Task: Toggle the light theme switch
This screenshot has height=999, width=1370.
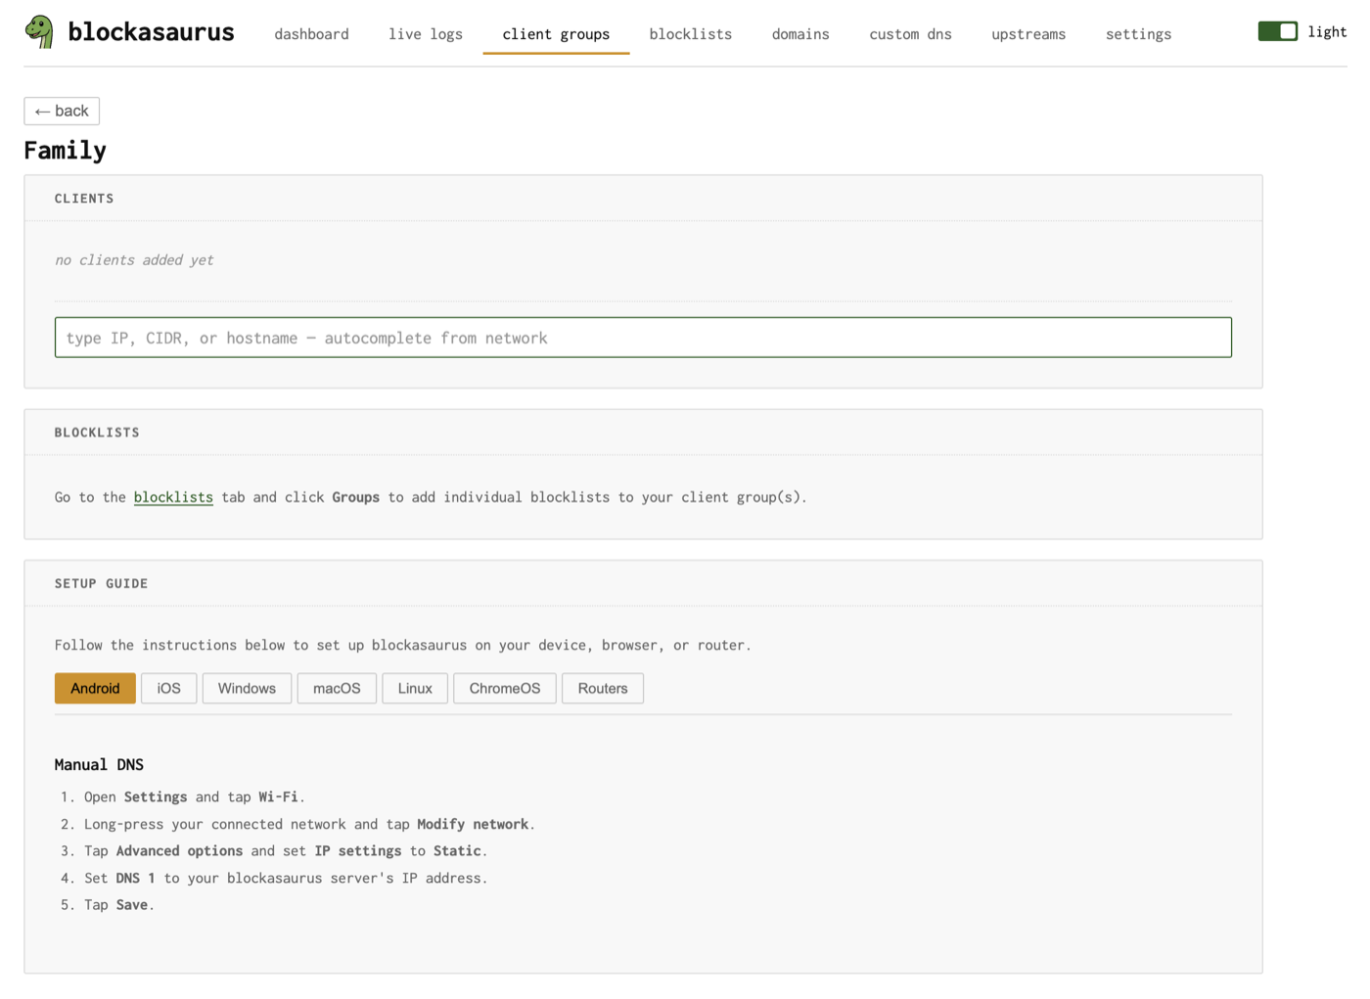Action: click(1277, 30)
